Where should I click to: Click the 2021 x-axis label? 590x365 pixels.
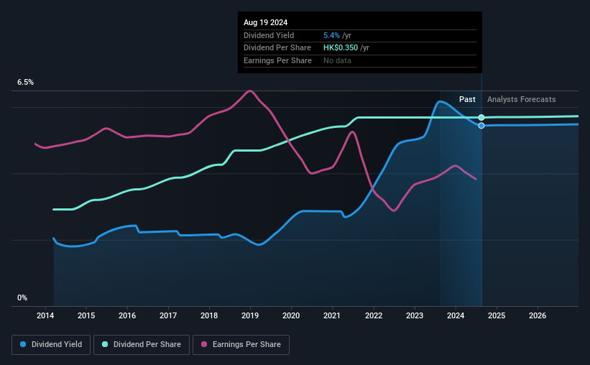coord(332,315)
